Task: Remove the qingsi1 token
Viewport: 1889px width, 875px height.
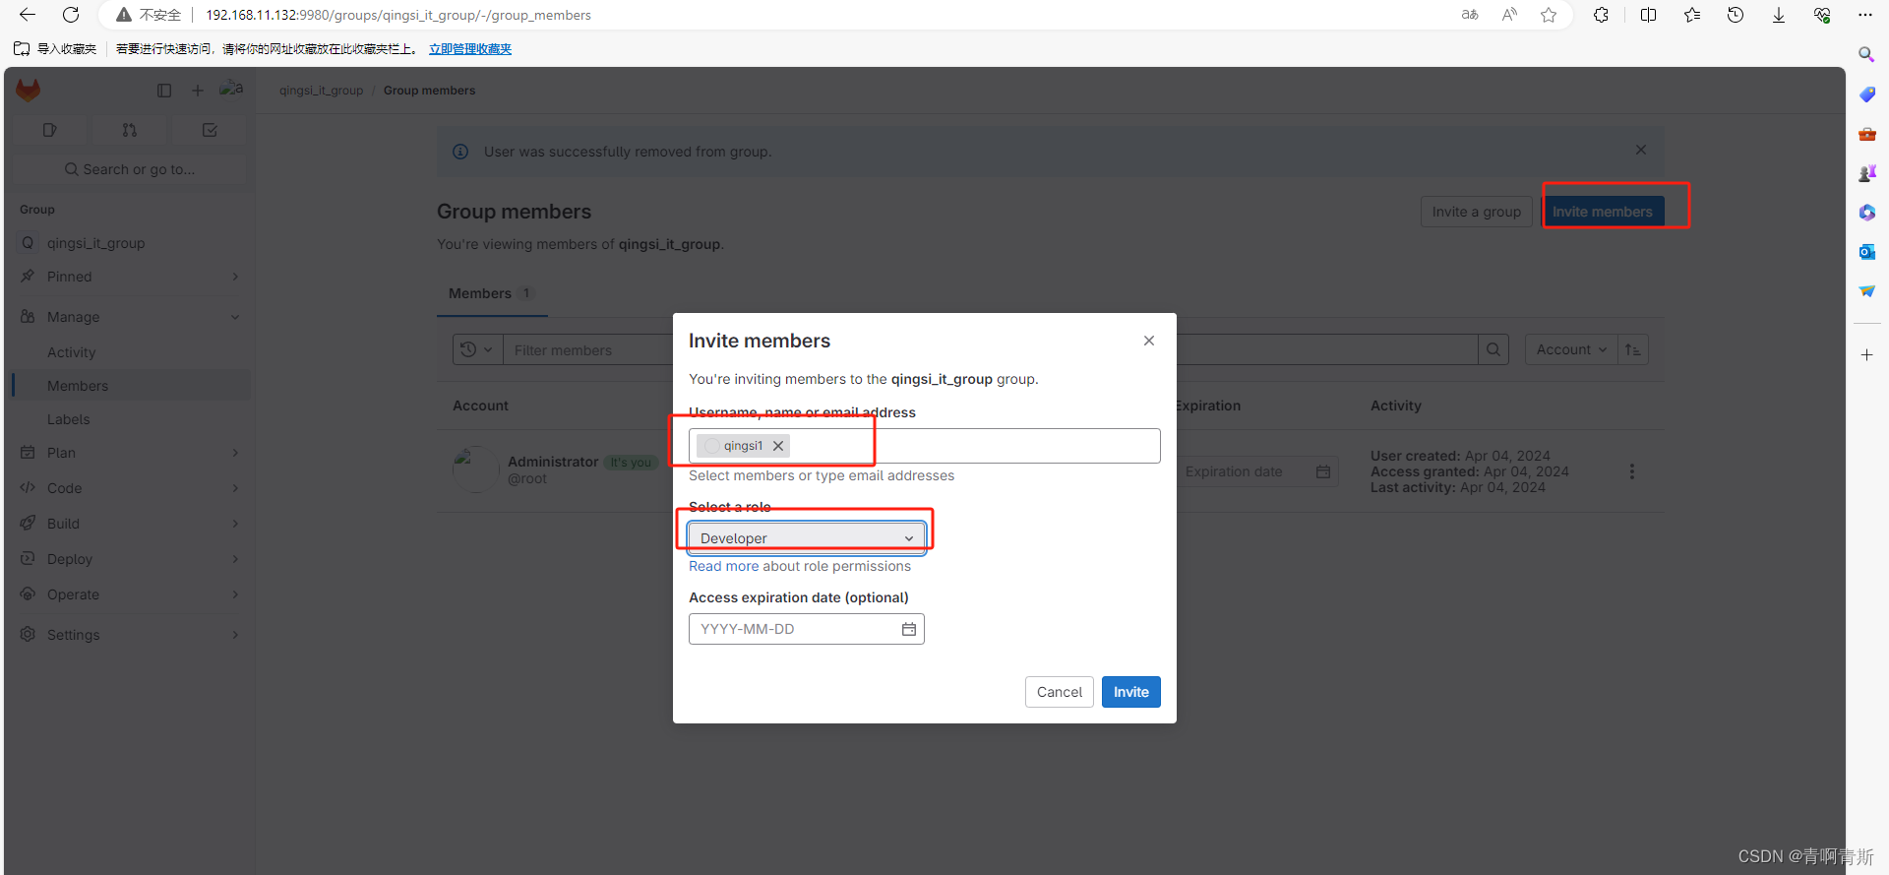Action: coord(778,446)
